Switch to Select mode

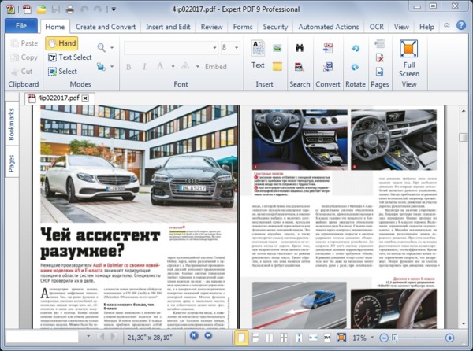coord(62,72)
